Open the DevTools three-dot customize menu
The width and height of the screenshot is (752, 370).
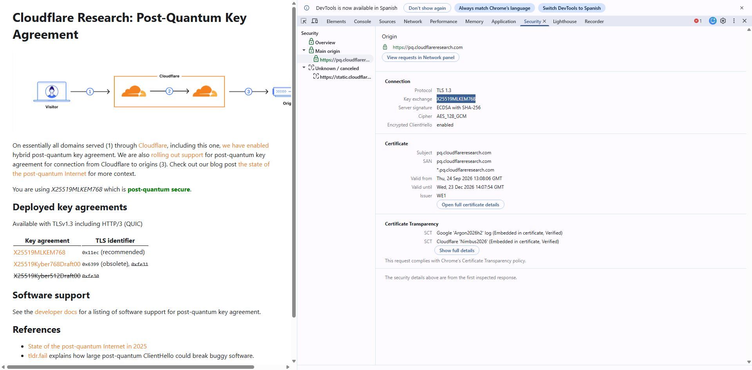pos(734,21)
